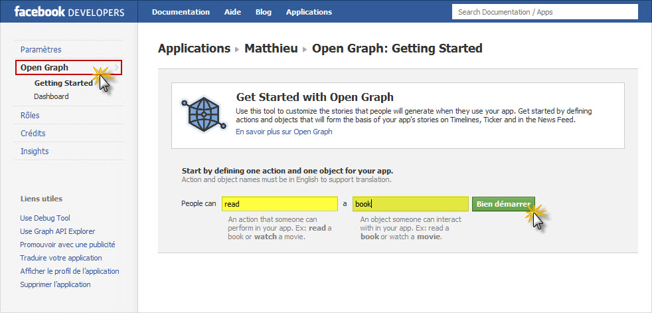Open Rôles in the sidebar

30,115
